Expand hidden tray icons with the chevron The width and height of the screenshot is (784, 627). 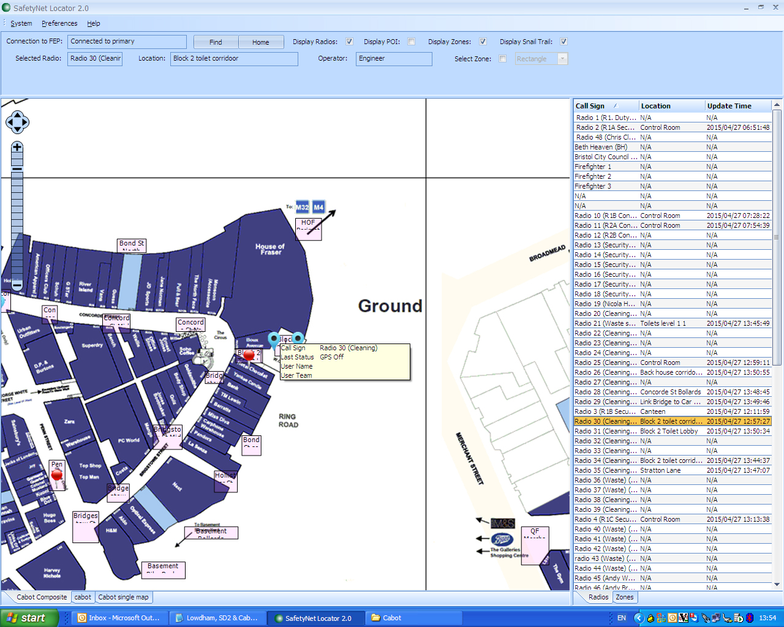pyautogui.click(x=639, y=618)
